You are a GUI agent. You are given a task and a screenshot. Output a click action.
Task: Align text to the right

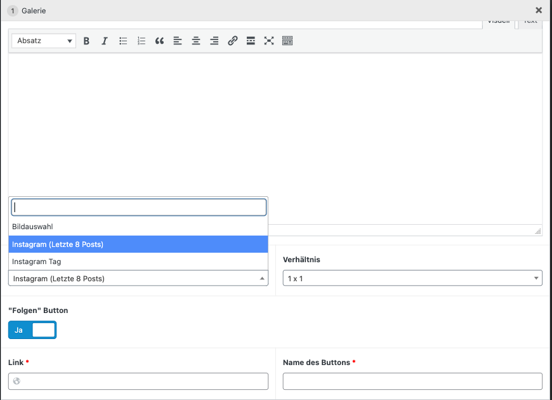[214, 41]
